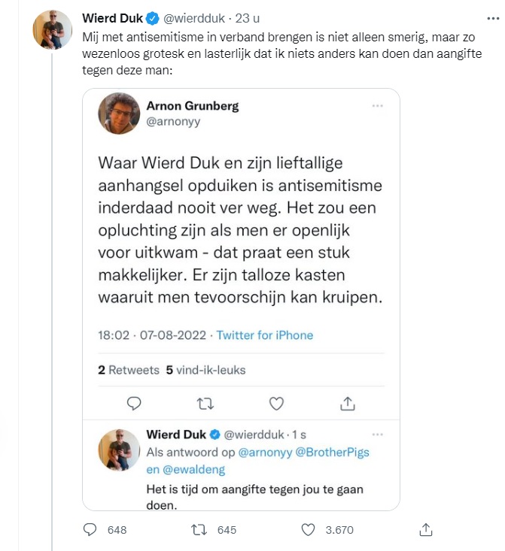The width and height of the screenshot is (505, 551).
Task: Open Wierd Duk's profile picture at top
Action: pos(52,31)
